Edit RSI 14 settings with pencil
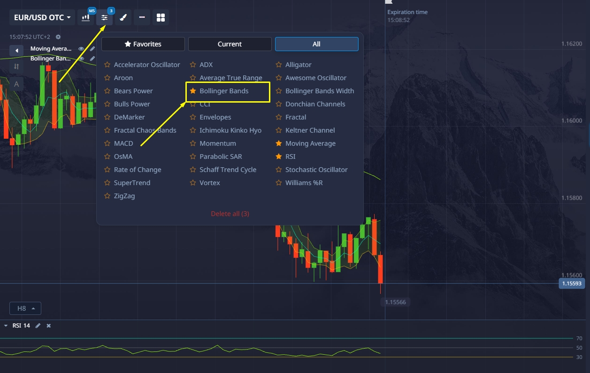590x373 pixels. [x=38, y=326]
